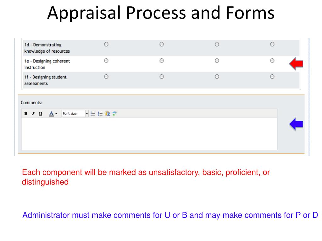Click the '1e - Designing coherent instruction' label
Screen dimensions: 322x241
(47, 64)
